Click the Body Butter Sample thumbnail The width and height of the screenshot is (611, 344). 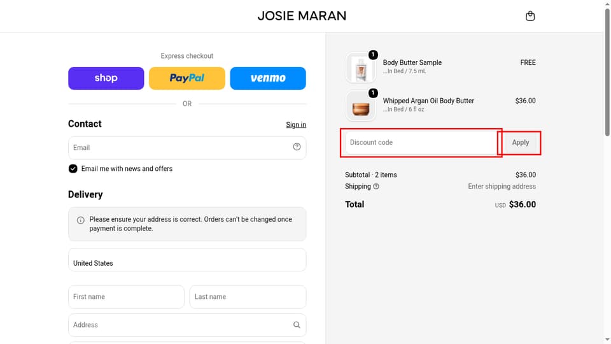[x=361, y=68]
